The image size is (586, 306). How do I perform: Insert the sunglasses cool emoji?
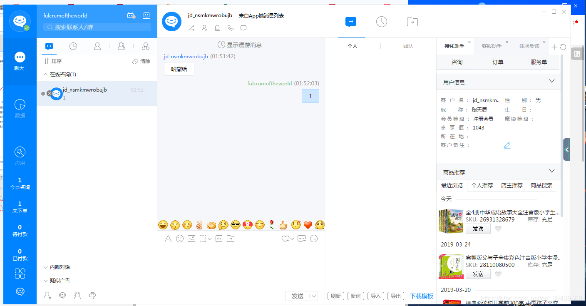point(236,225)
